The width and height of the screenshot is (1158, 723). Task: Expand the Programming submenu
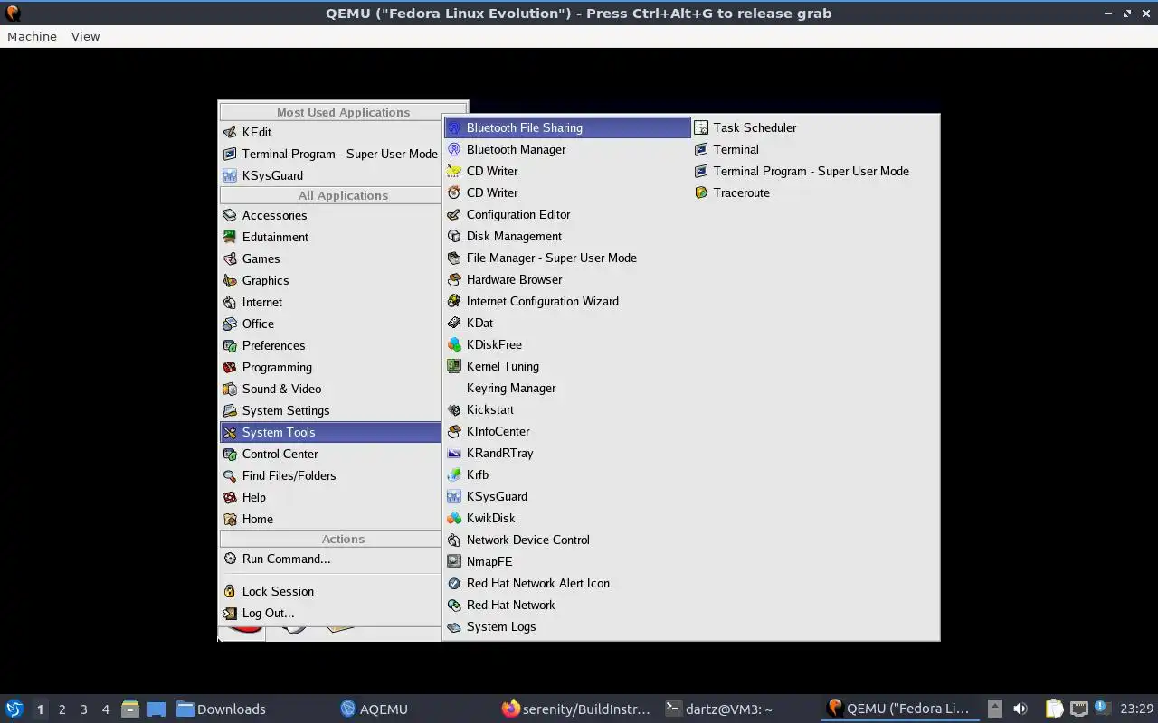tap(330, 367)
